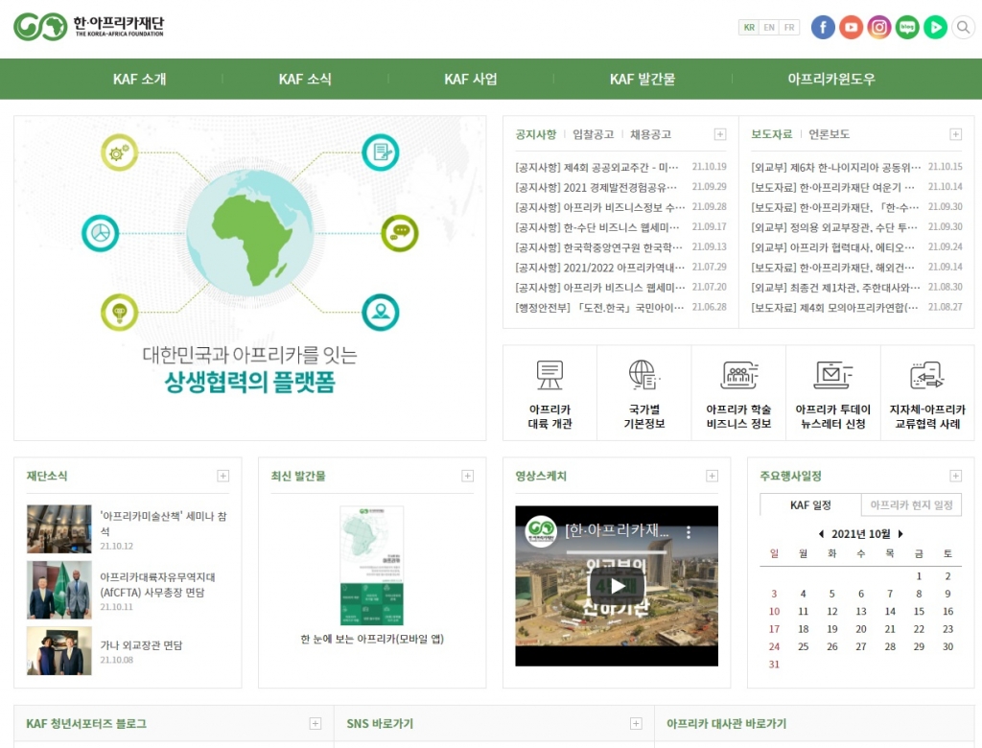Viewport: 982px width, 748px height.
Task: Expand the 공지사항 more plus button
Action: tap(720, 134)
